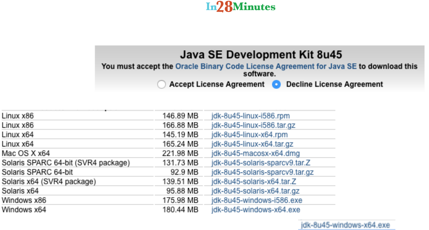The height and width of the screenshot is (230, 429).
Task: Click jdk-8u45-solaris-x64.tar.Z link
Action: tap(254, 181)
